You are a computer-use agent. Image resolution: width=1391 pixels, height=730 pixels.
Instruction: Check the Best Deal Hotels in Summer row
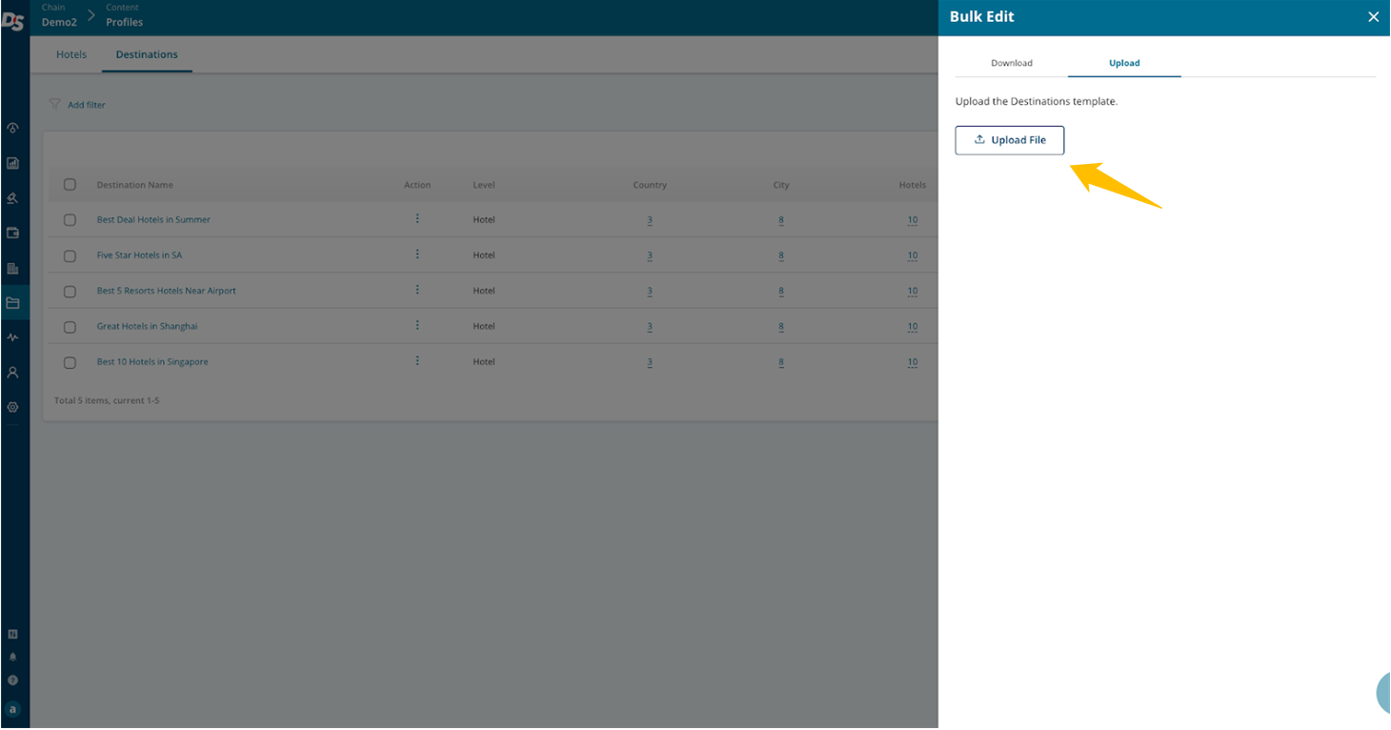70,220
